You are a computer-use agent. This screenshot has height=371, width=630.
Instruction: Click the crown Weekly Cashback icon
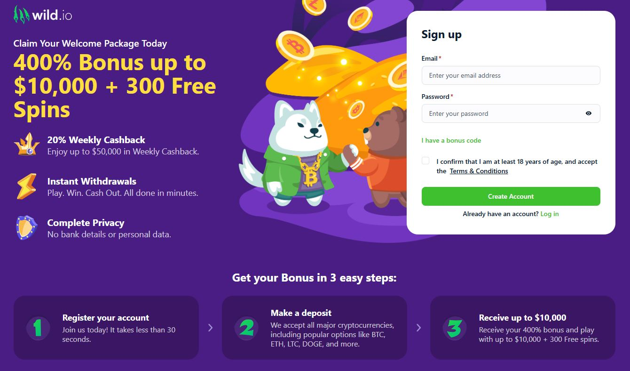click(x=27, y=145)
